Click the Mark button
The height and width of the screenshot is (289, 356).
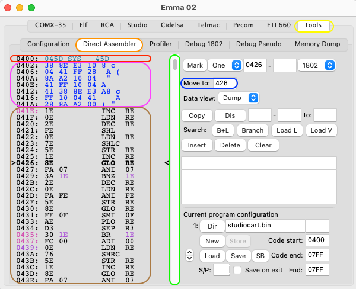pyautogui.click(x=195, y=65)
